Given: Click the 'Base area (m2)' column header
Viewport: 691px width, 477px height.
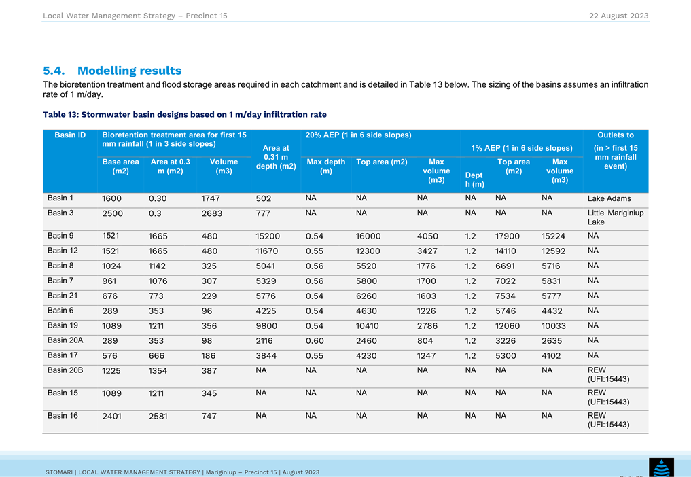Looking at the screenshot, I should pyautogui.click(x=120, y=166).
